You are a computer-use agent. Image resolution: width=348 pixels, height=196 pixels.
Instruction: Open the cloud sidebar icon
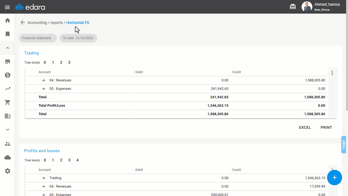point(8,157)
